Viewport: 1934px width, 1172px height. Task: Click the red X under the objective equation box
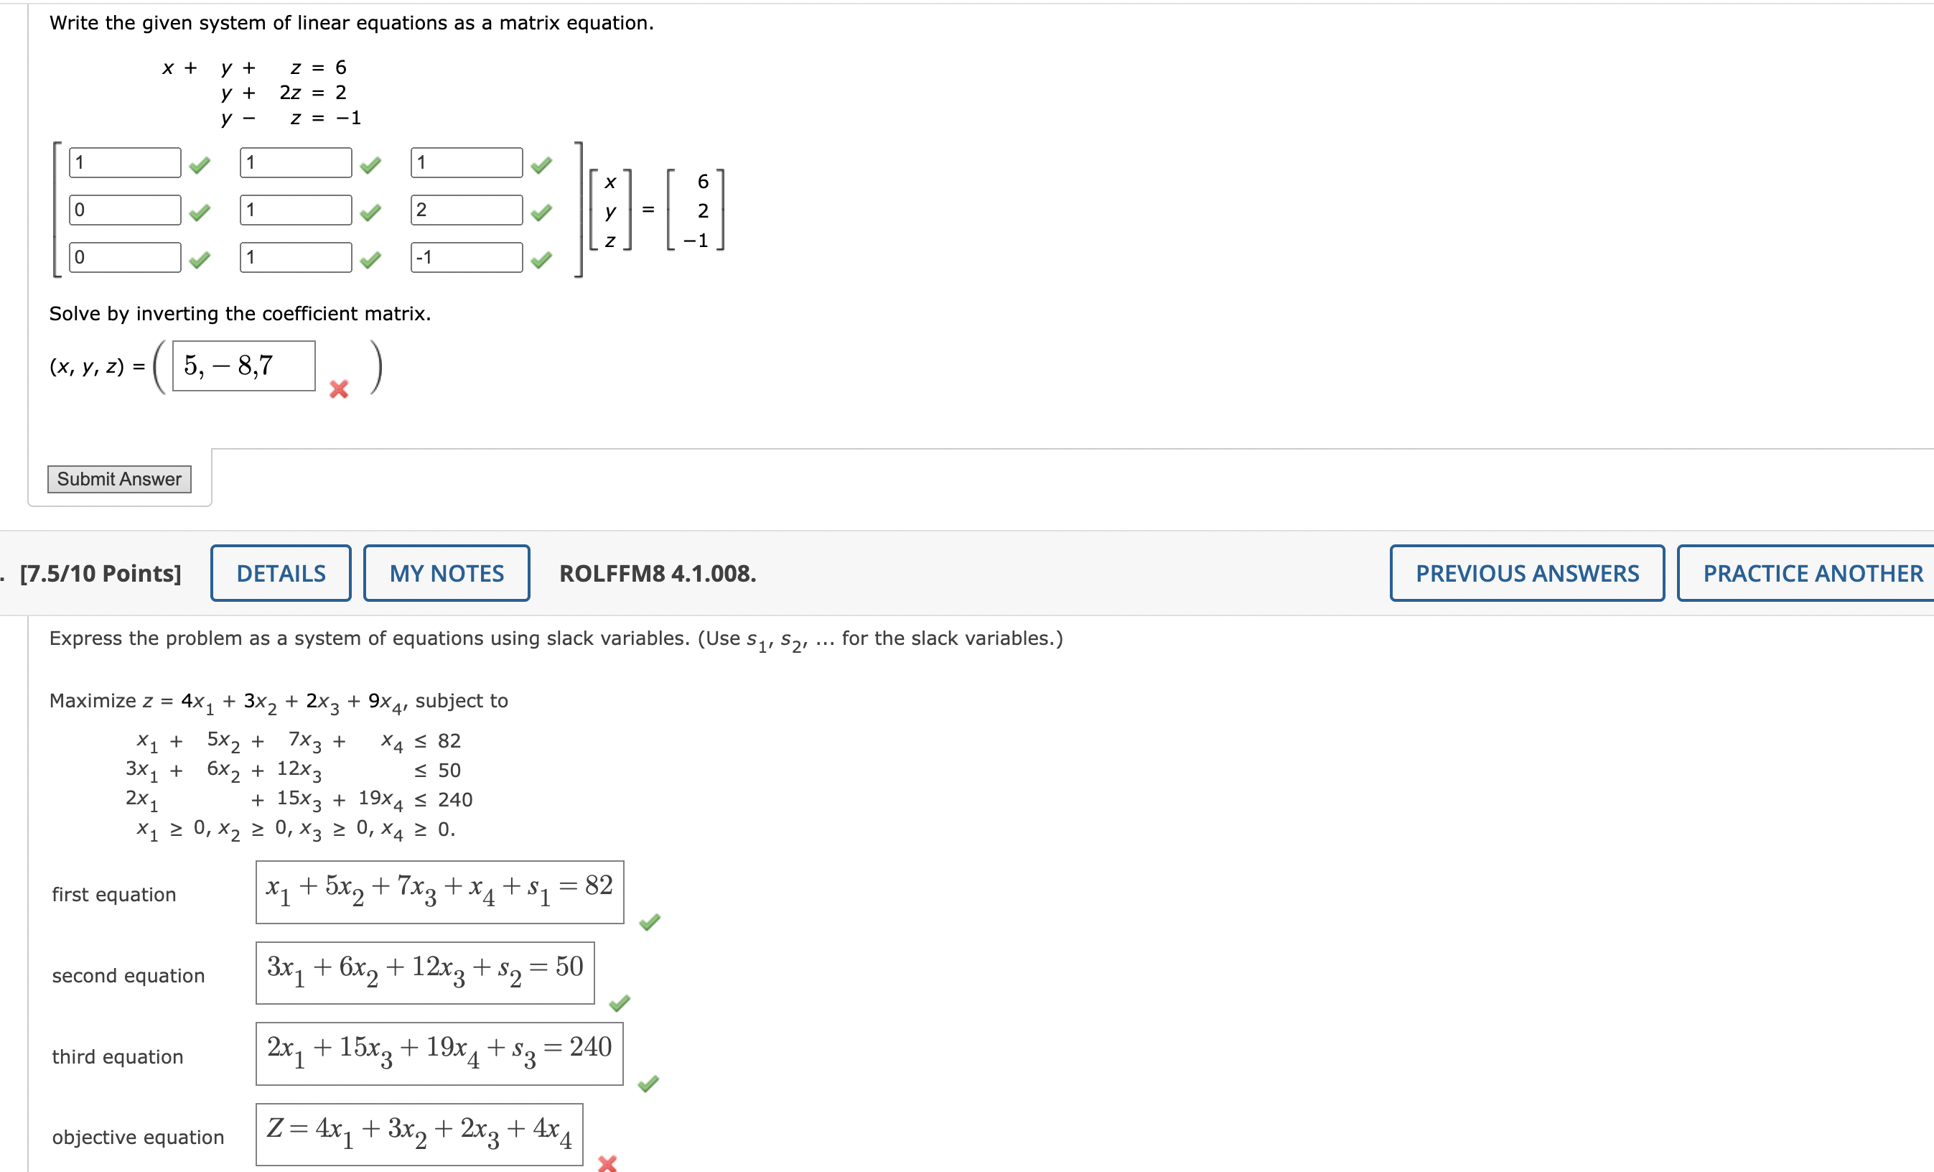tap(607, 1164)
